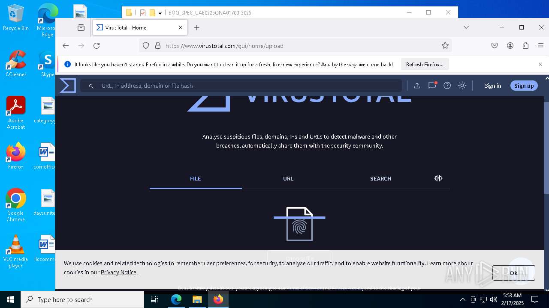Show hidden tray icons chevron
This screenshot has width=549, height=308.
pos(462,299)
